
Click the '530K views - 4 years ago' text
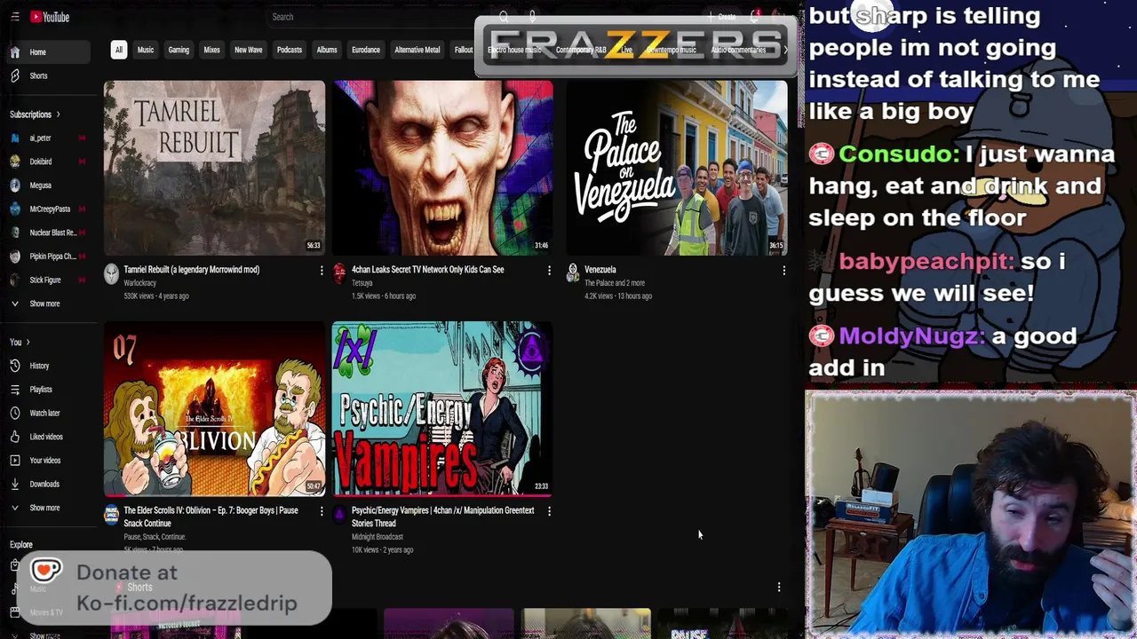[x=156, y=296]
